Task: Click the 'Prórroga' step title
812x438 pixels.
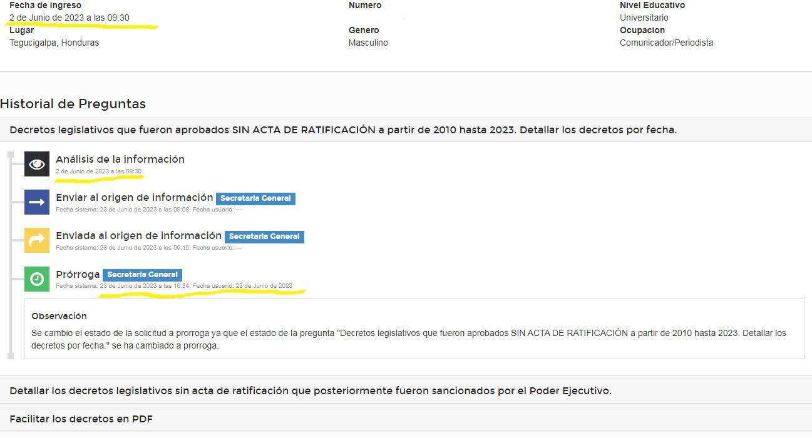Action: 78,275
